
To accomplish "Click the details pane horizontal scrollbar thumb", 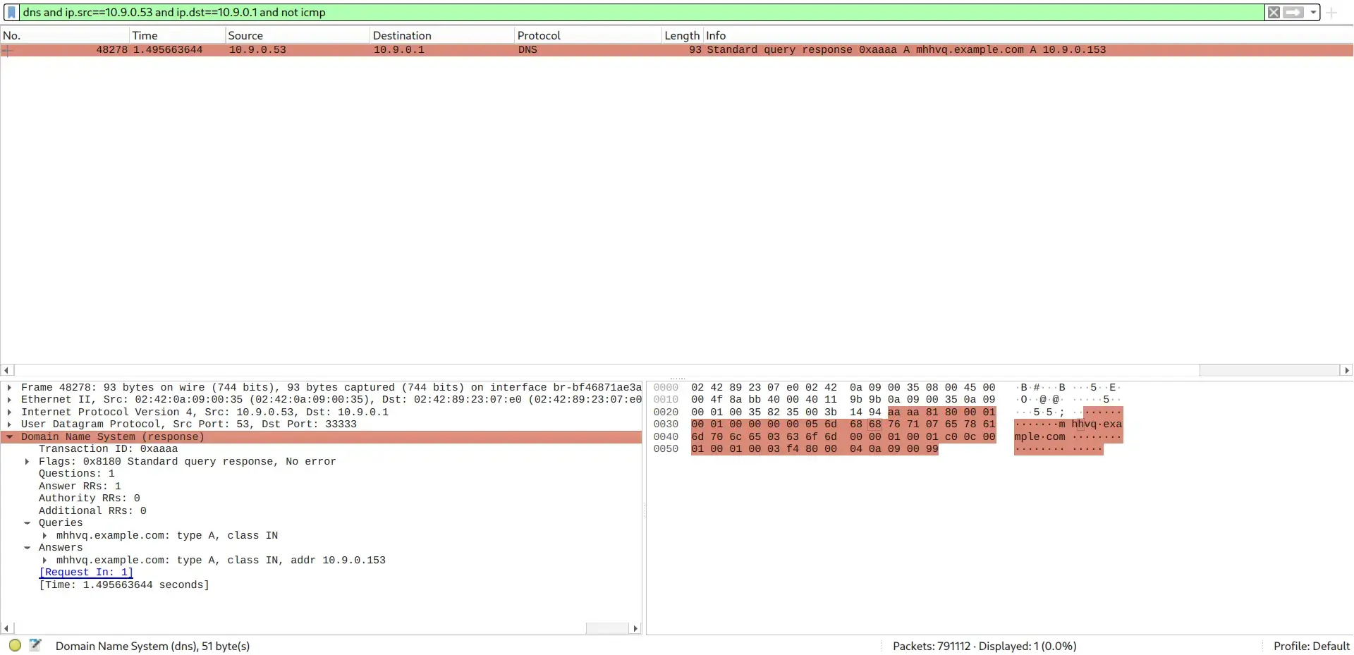I will pos(606,628).
